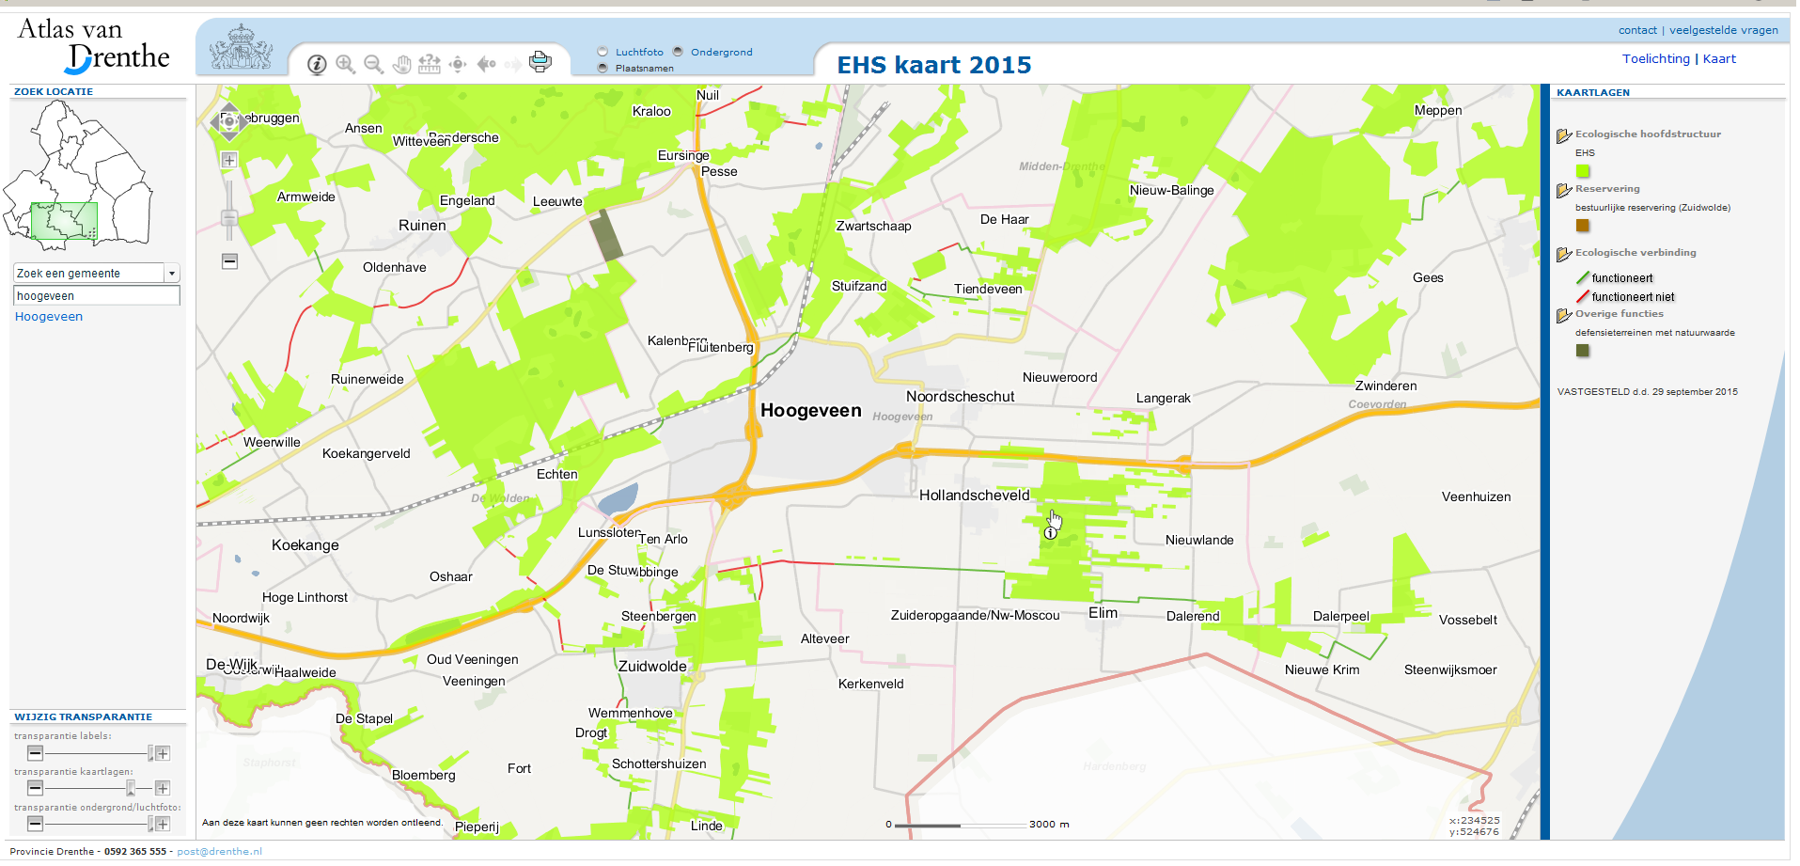Screen dimensions: 1800x866
Task: Click the hoogeveen search text field
Action: point(96,296)
